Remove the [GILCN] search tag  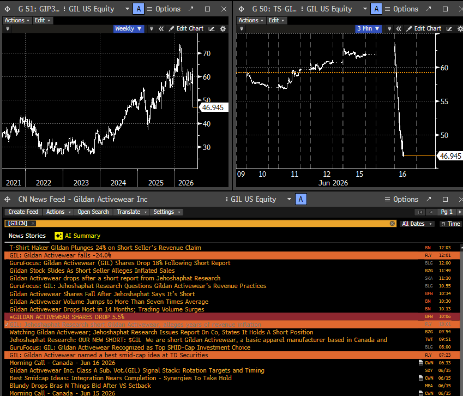[33, 224]
